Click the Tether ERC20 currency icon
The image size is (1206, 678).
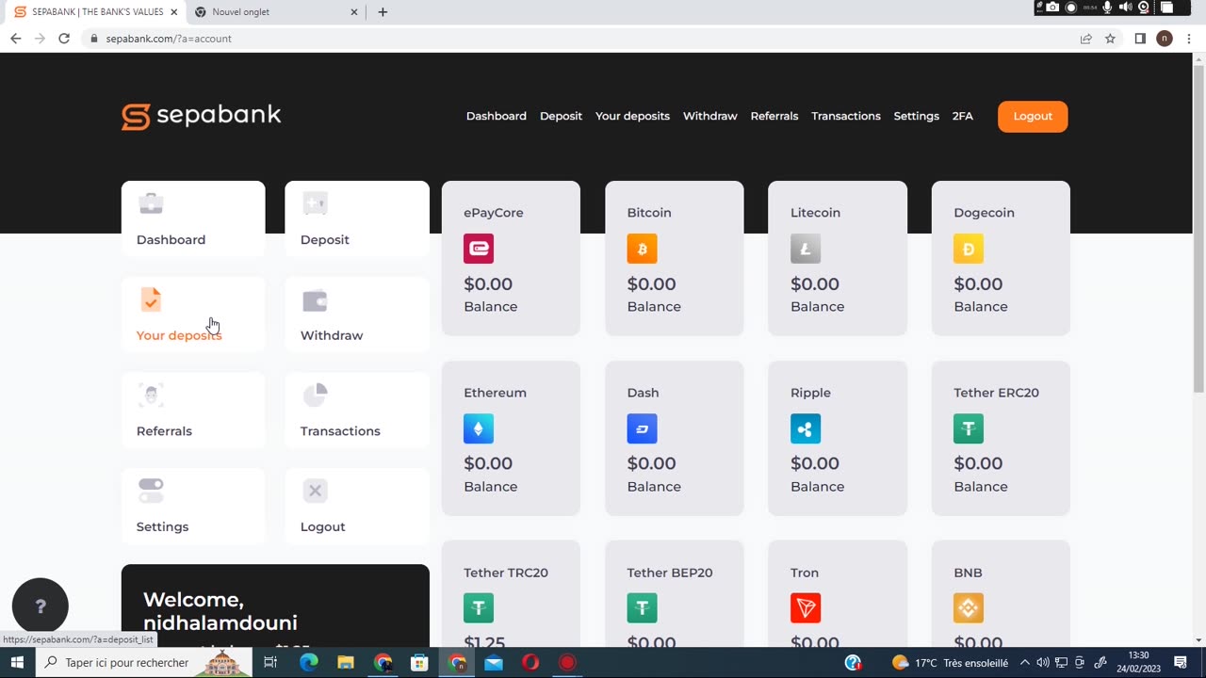(969, 428)
